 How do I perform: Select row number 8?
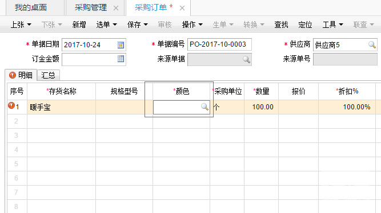[17, 207]
